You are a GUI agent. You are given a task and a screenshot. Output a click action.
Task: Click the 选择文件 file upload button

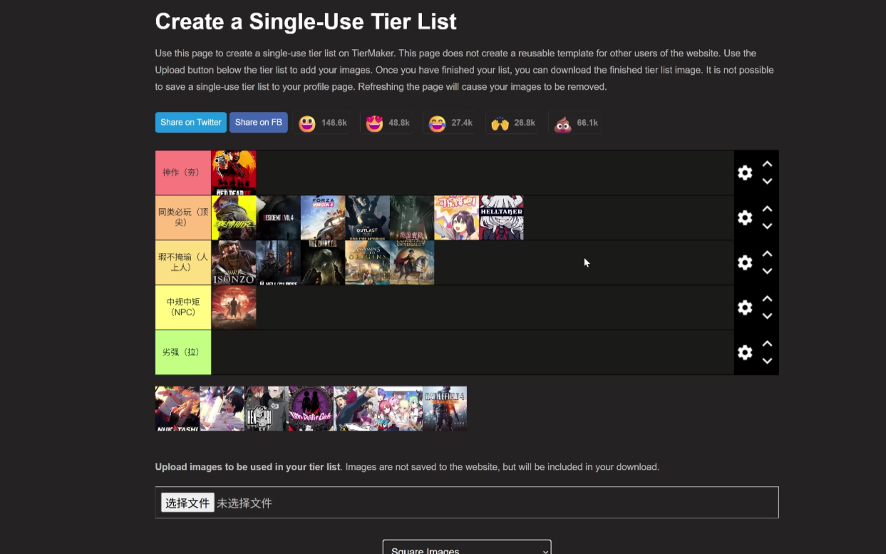187,503
